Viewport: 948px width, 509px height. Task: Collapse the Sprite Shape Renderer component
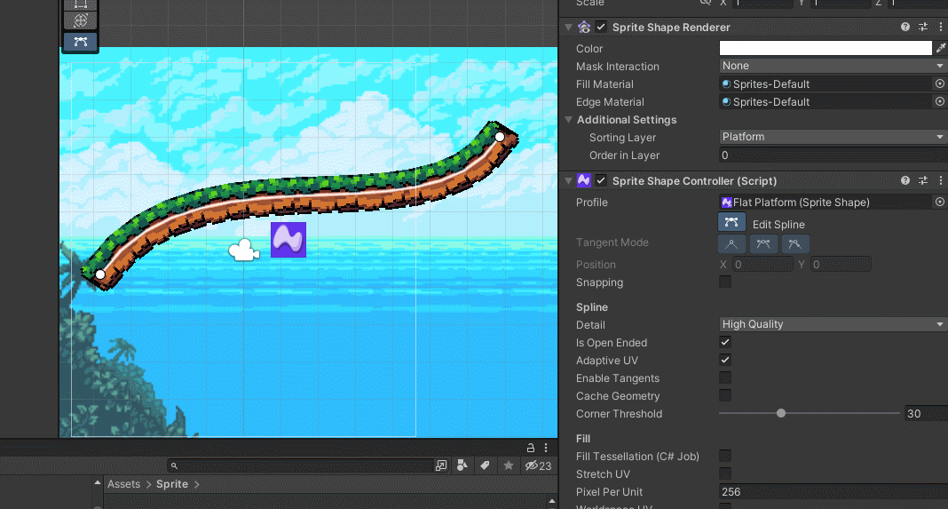[568, 28]
